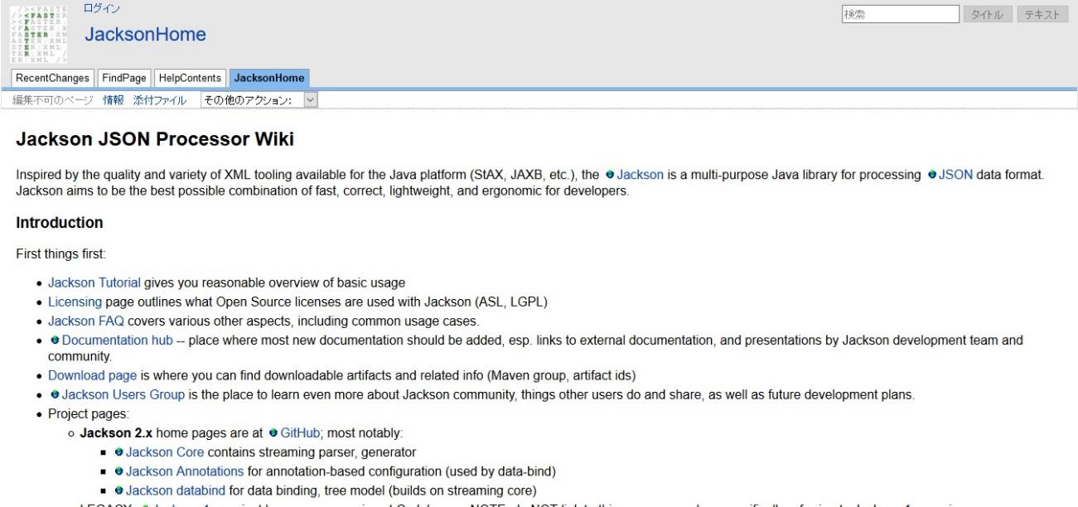Open the Jackson link in intro paragraph
The height and width of the screenshot is (507, 1078).
[641, 176]
